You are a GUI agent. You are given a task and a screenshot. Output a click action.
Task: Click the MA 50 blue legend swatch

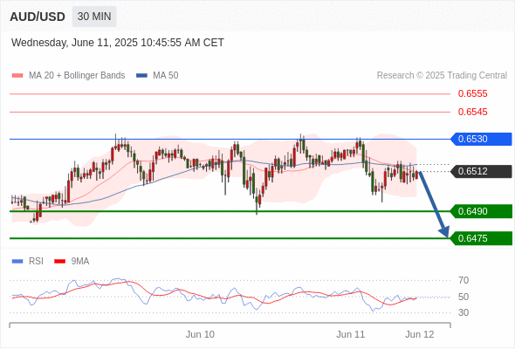click(x=141, y=76)
